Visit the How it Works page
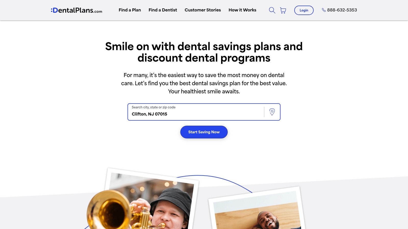The width and height of the screenshot is (408, 229). pos(243,10)
